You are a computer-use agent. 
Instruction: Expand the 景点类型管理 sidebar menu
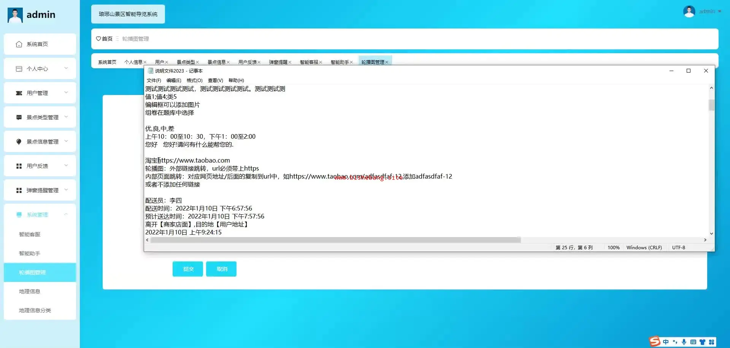point(66,117)
